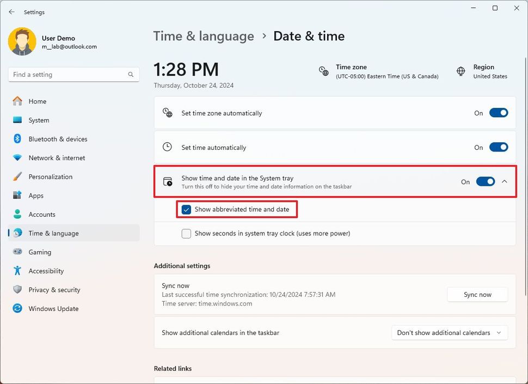Turn off Set time automatically
The width and height of the screenshot is (528, 384).
click(x=498, y=147)
